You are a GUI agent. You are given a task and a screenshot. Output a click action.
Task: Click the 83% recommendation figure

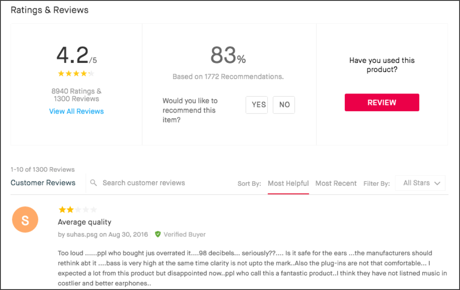tap(228, 55)
